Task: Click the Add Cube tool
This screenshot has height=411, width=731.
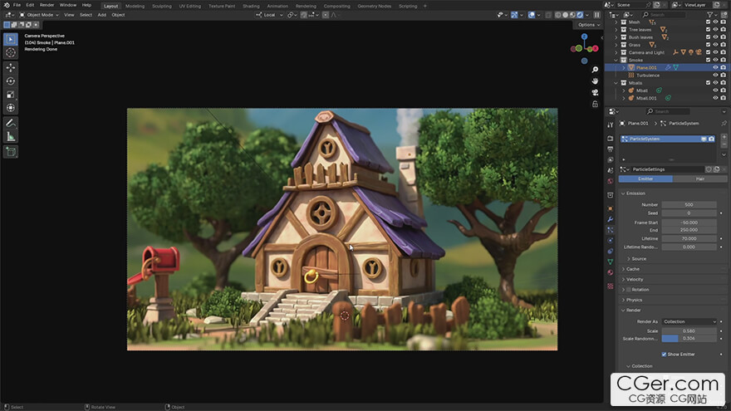Action: (11, 152)
